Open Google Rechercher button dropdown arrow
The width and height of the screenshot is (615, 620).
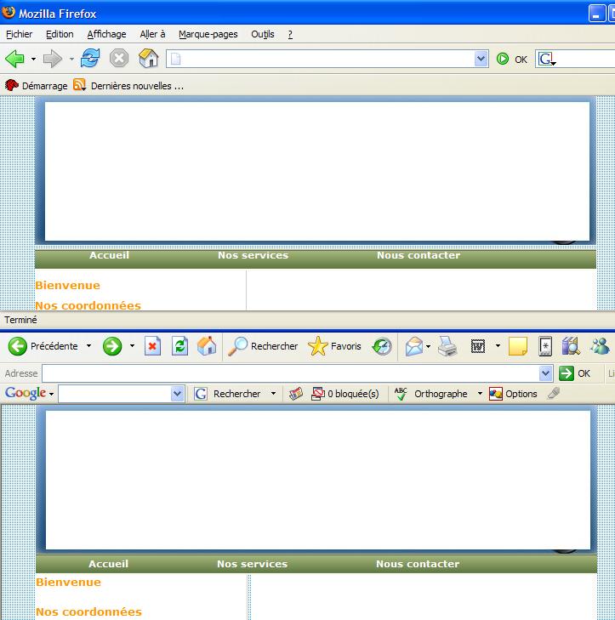273,394
